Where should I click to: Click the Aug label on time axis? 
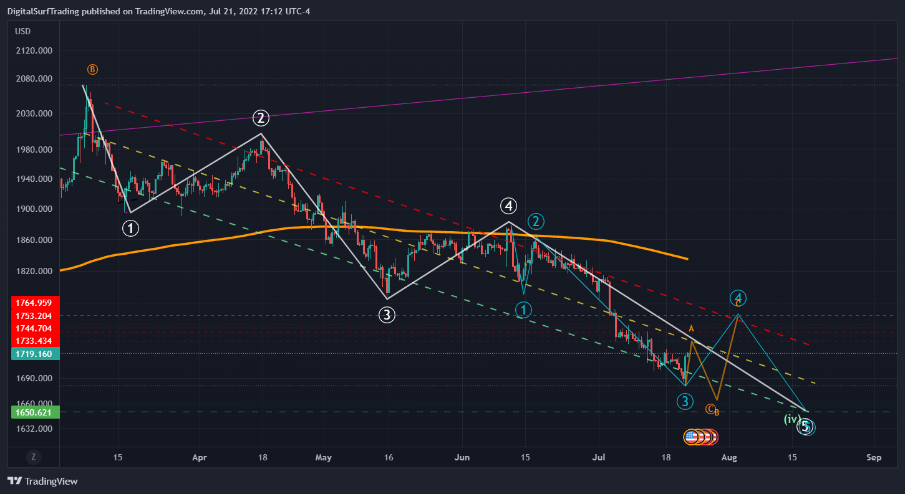pos(729,457)
